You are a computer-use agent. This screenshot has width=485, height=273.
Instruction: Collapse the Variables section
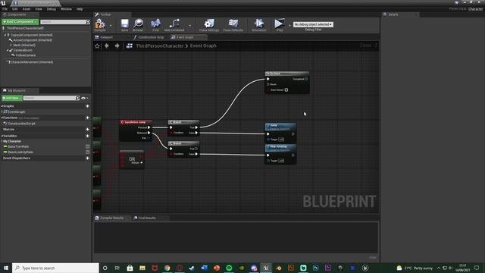point(2,136)
